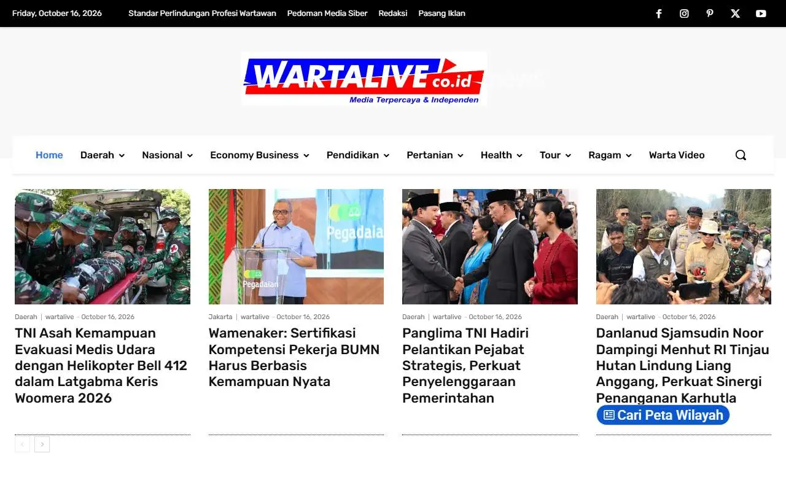Viewport: 786px width, 491px height.
Task: Click the Cari Peta Wilayah button
Action: click(663, 415)
